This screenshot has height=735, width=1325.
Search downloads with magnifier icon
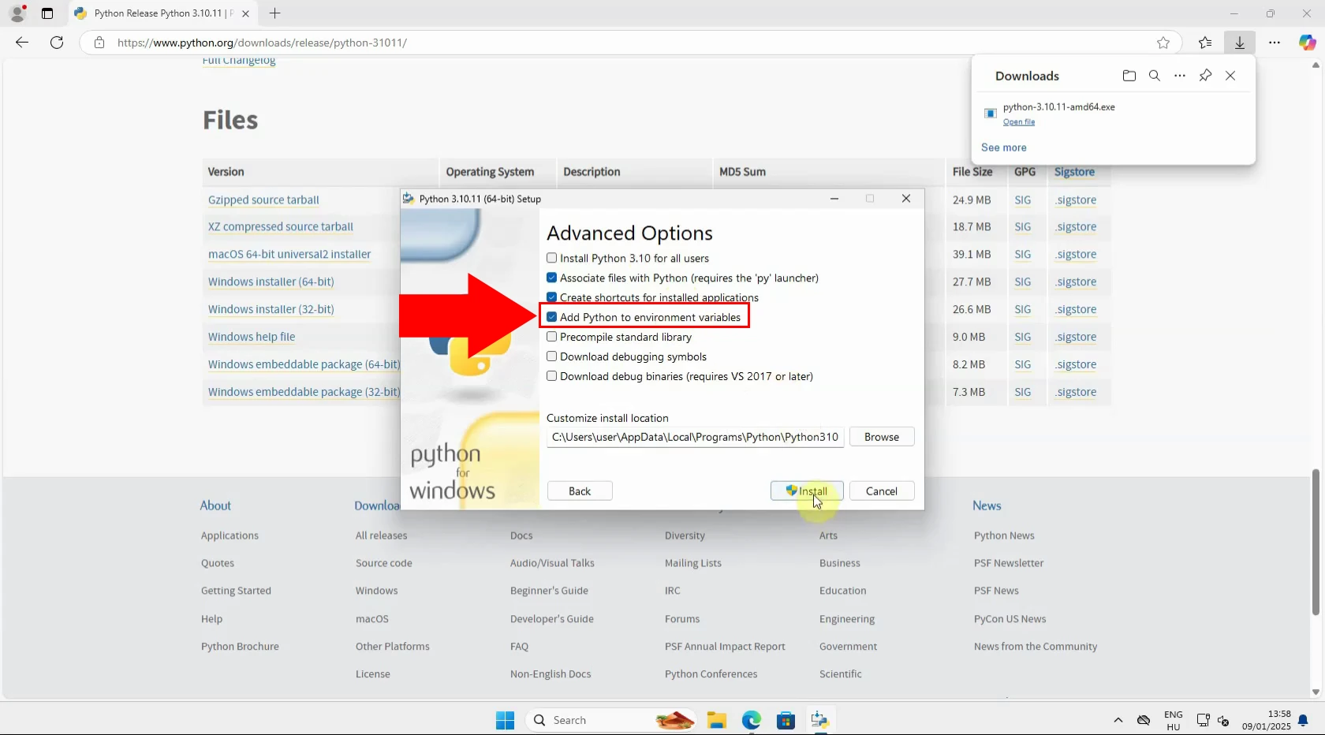tap(1155, 76)
